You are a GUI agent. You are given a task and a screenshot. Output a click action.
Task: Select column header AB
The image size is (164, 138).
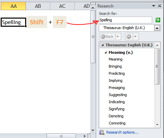tap(38, 6)
